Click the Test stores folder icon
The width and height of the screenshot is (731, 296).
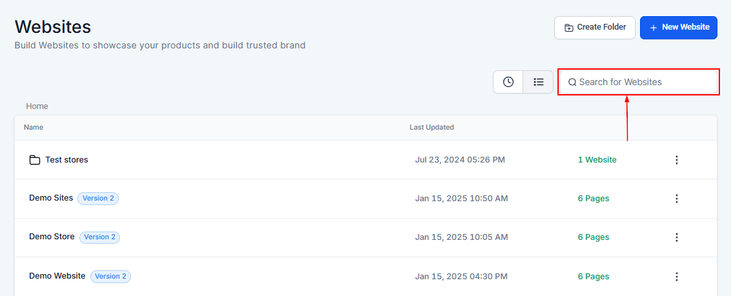coord(35,160)
